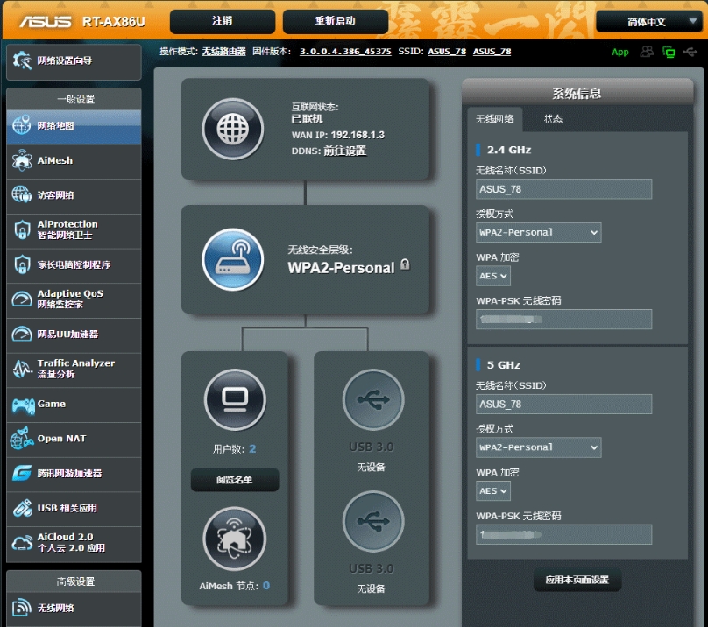Click the DDNS go to settings (前往设置) link
This screenshot has width=708, height=627.
pos(345,151)
